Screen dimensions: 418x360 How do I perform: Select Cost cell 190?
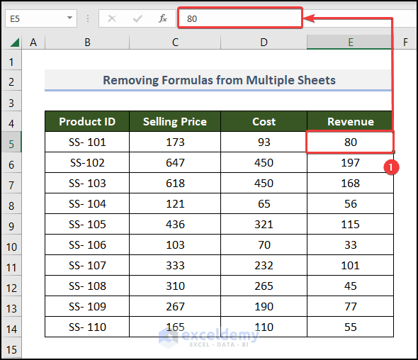point(264,306)
